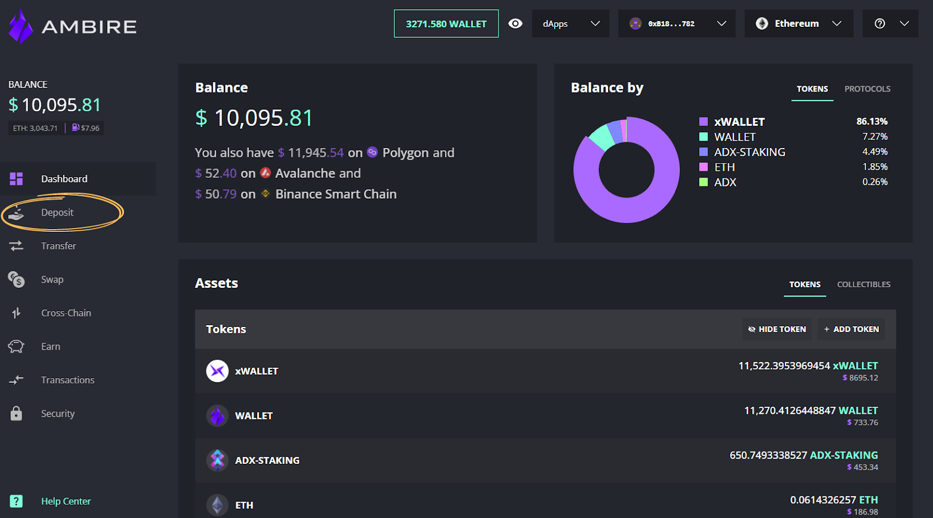
Task: Click the main Balance $10,095.81 amount
Action: tap(254, 118)
